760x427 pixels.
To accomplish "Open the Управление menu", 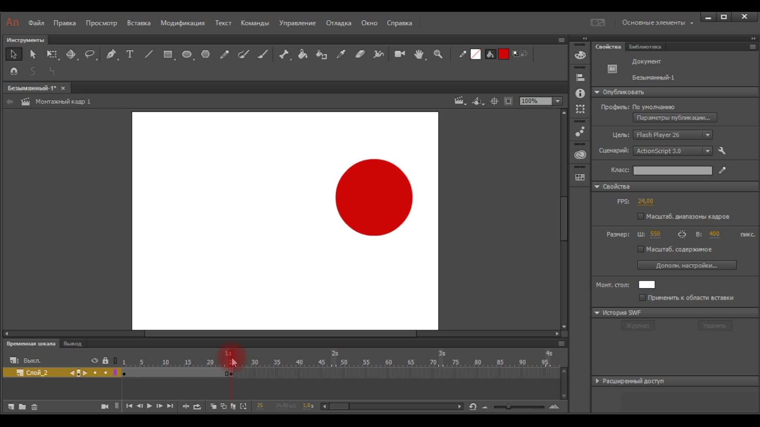I will pyautogui.click(x=297, y=23).
